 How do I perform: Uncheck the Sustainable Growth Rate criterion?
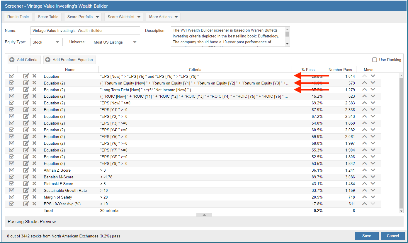tap(12, 190)
